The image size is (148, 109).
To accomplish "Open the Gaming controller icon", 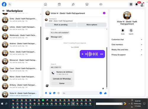I will (x=101, y=4).
